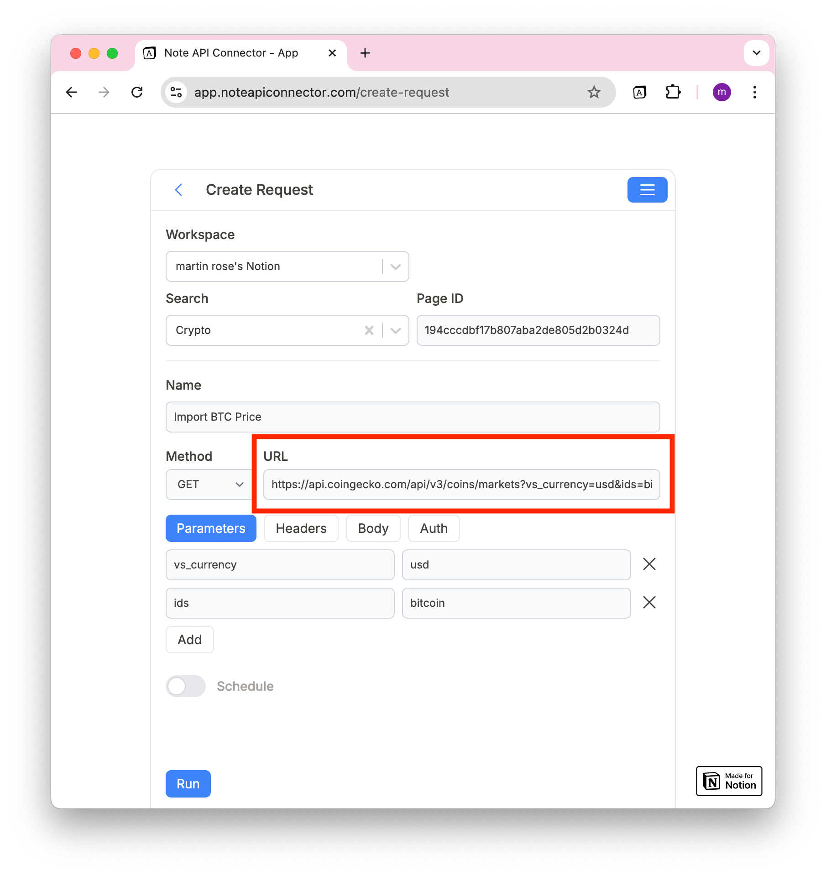Delete the ids bitcoin parameter row
The image size is (826, 876).
[x=649, y=603]
